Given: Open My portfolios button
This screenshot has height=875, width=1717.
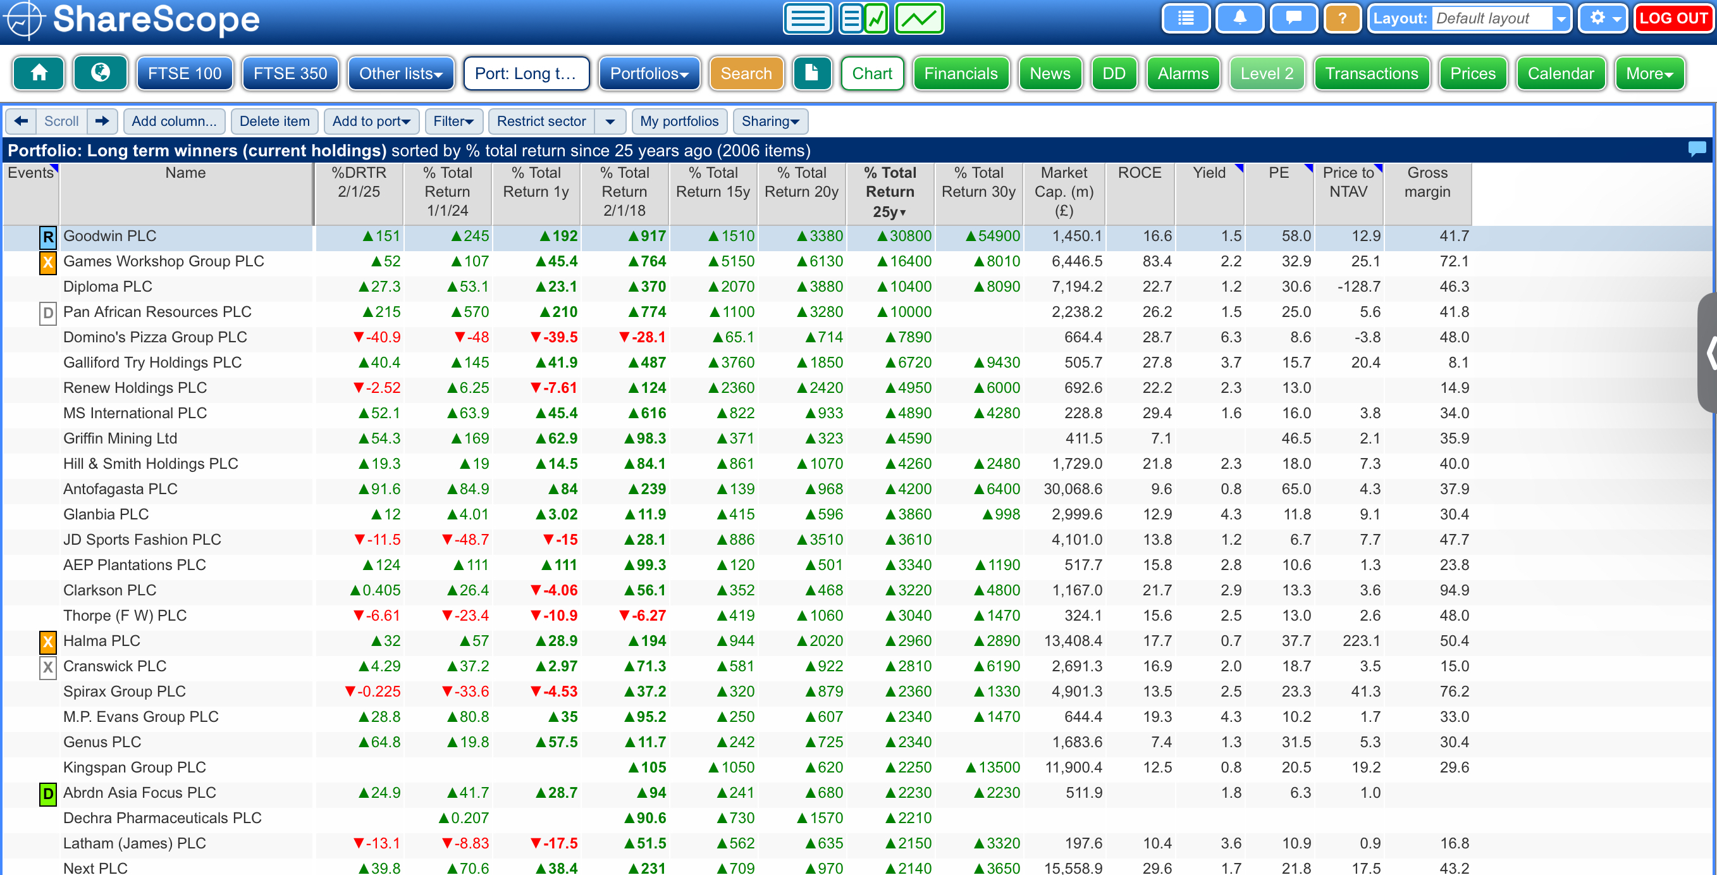Looking at the screenshot, I should tap(679, 121).
